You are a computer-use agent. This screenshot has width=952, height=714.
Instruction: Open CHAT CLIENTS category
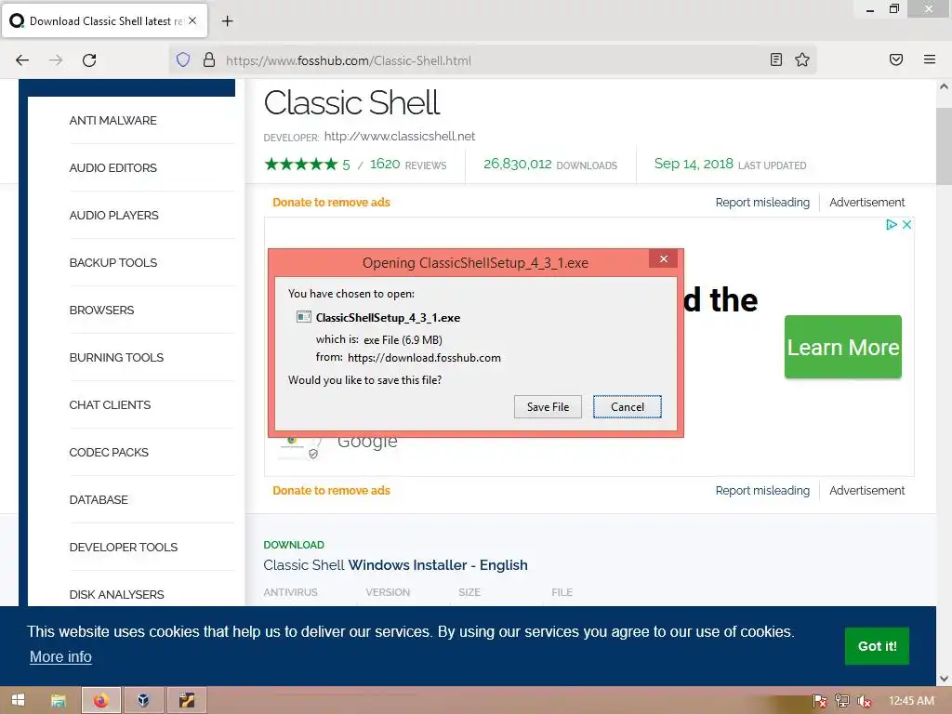110,405
